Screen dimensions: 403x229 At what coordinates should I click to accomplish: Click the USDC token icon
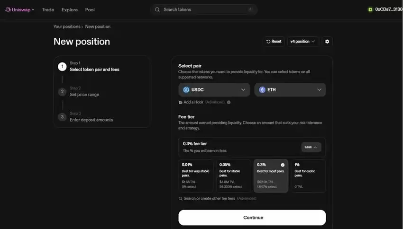tap(186, 90)
